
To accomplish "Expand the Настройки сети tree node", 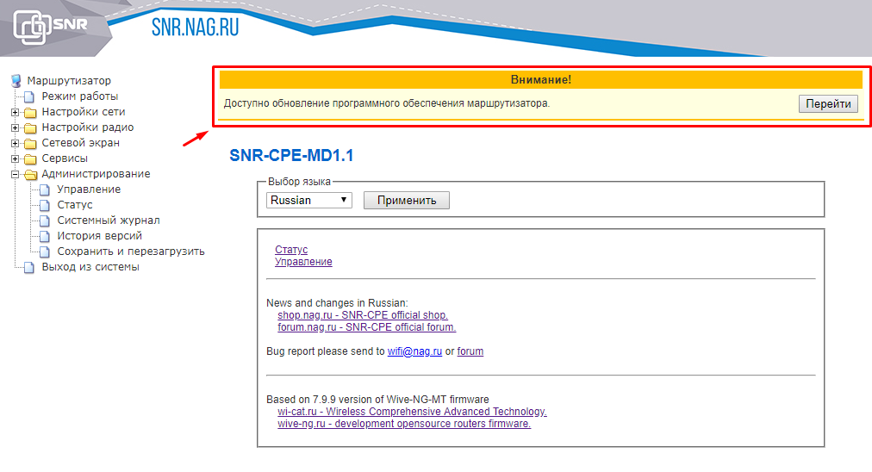I will click(x=15, y=112).
